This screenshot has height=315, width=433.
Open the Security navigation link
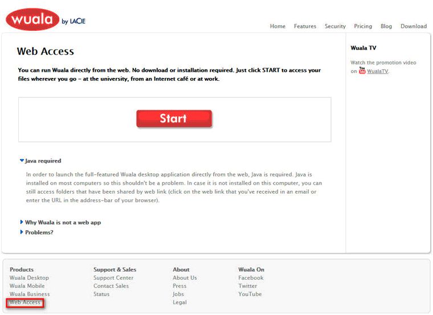pyautogui.click(x=335, y=26)
